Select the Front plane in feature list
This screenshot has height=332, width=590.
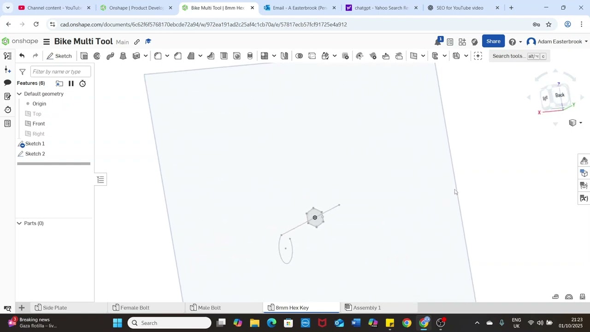(x=39, y=124)
